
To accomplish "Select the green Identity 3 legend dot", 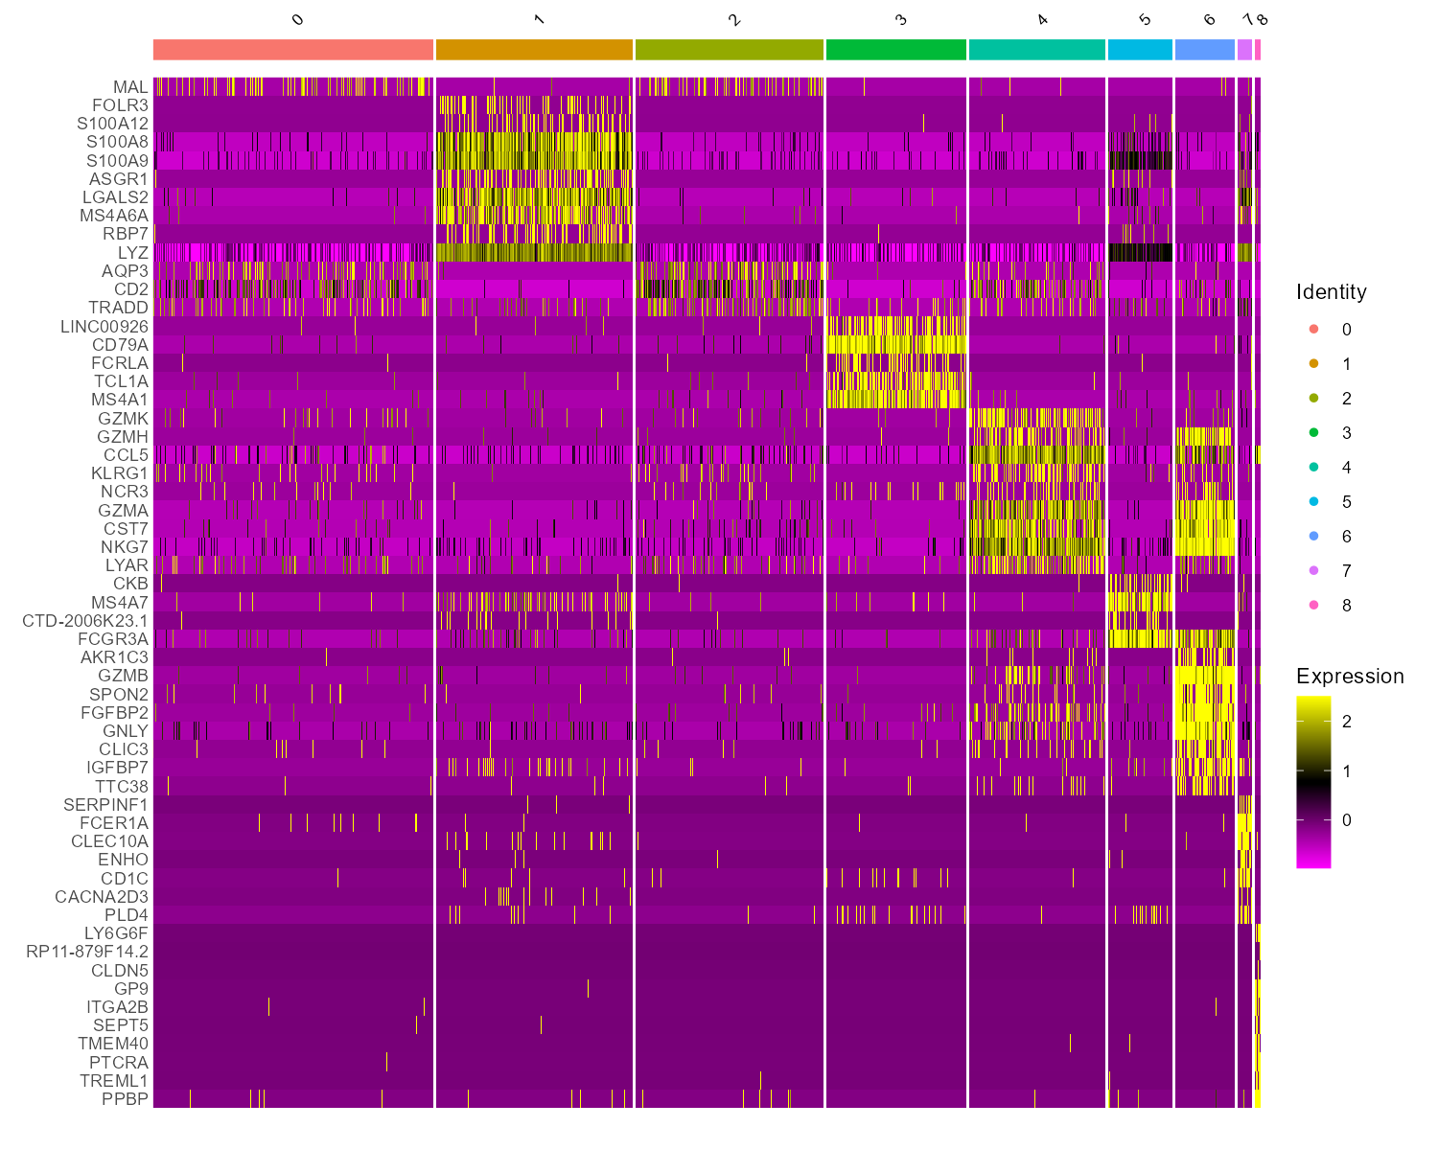I will pos(1313,433).
